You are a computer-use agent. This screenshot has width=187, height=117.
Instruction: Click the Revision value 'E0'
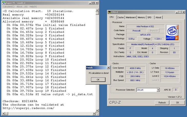[174, 52]
